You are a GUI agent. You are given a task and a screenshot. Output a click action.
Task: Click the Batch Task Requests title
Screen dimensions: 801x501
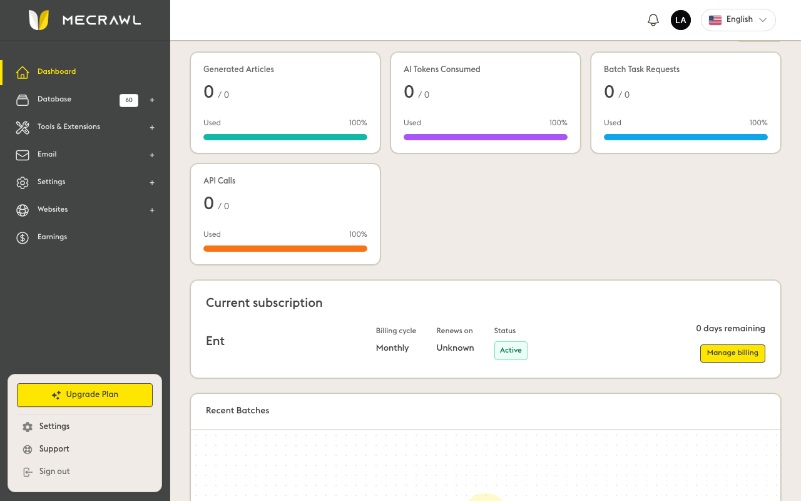click(x=641, y=70)
